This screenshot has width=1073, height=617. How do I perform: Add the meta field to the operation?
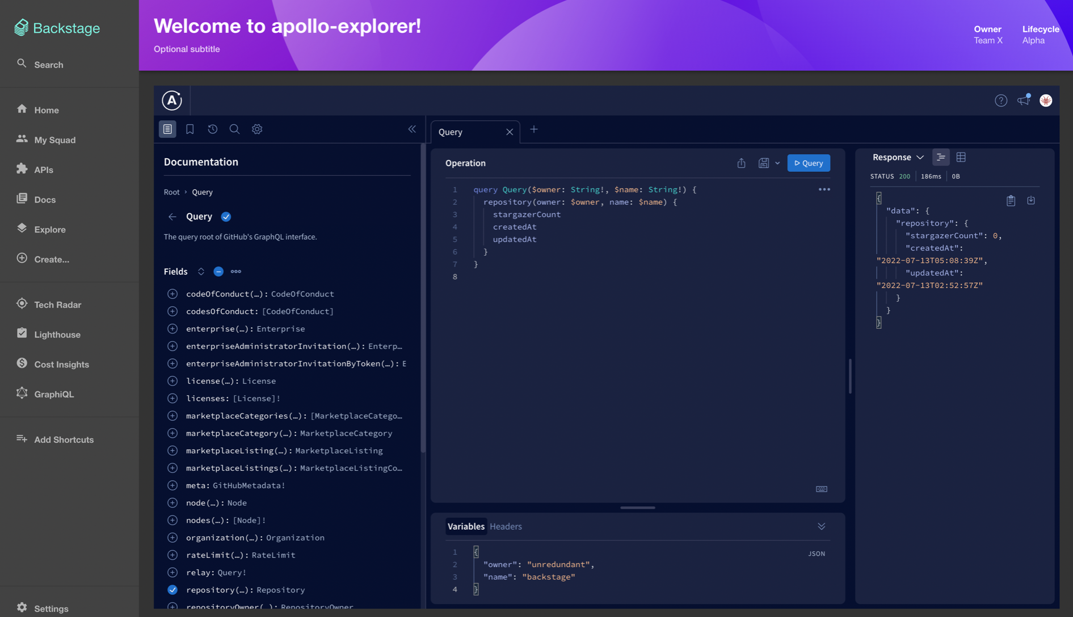[172, 485]
